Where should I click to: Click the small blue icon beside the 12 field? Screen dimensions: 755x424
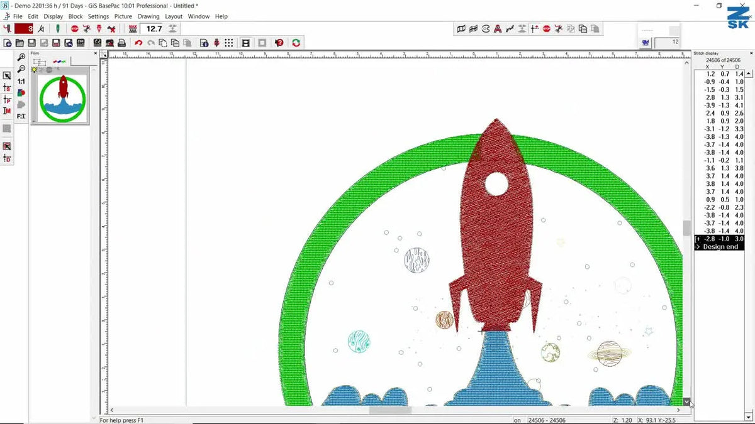[x=646, y=43]
